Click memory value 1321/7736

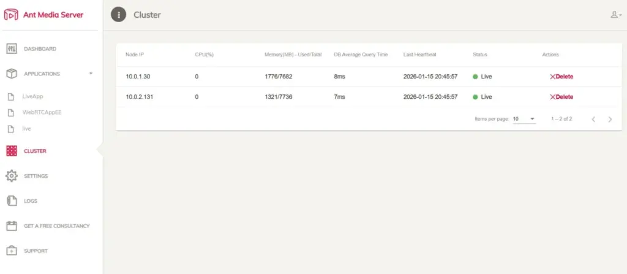[279, 97]
